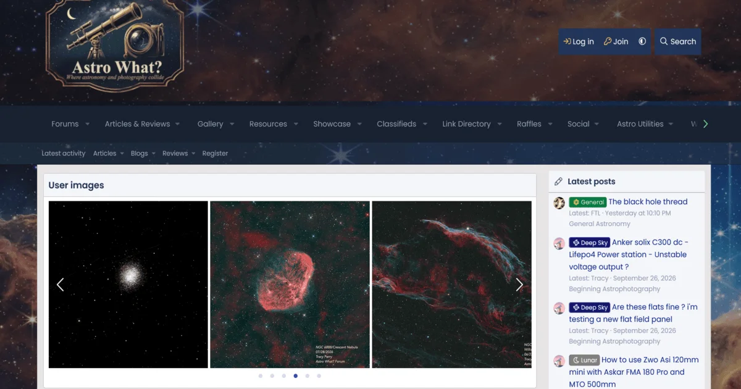Open the star cluster image thumbnail
The height and width of the screenshot is (389, 741).
tap(128, 285)
